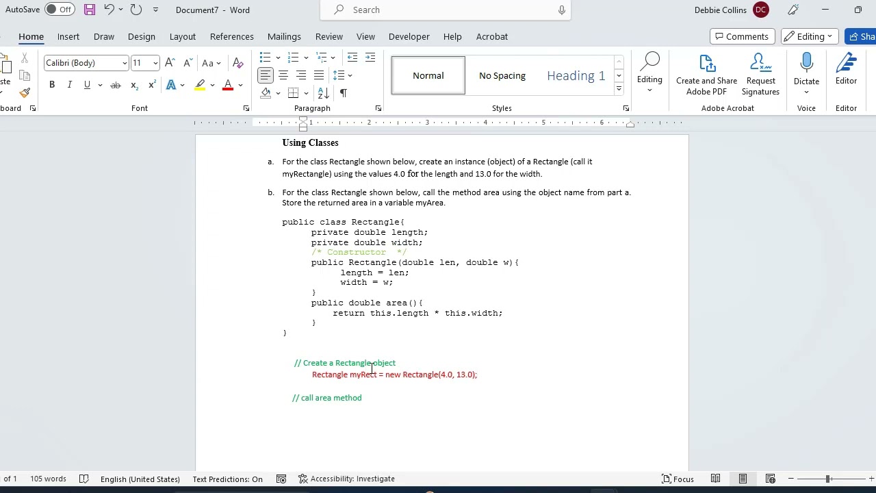This screenshot has height=493, width=876.
Task: Toggle show paragraph marks
Action: click(343, 93)
